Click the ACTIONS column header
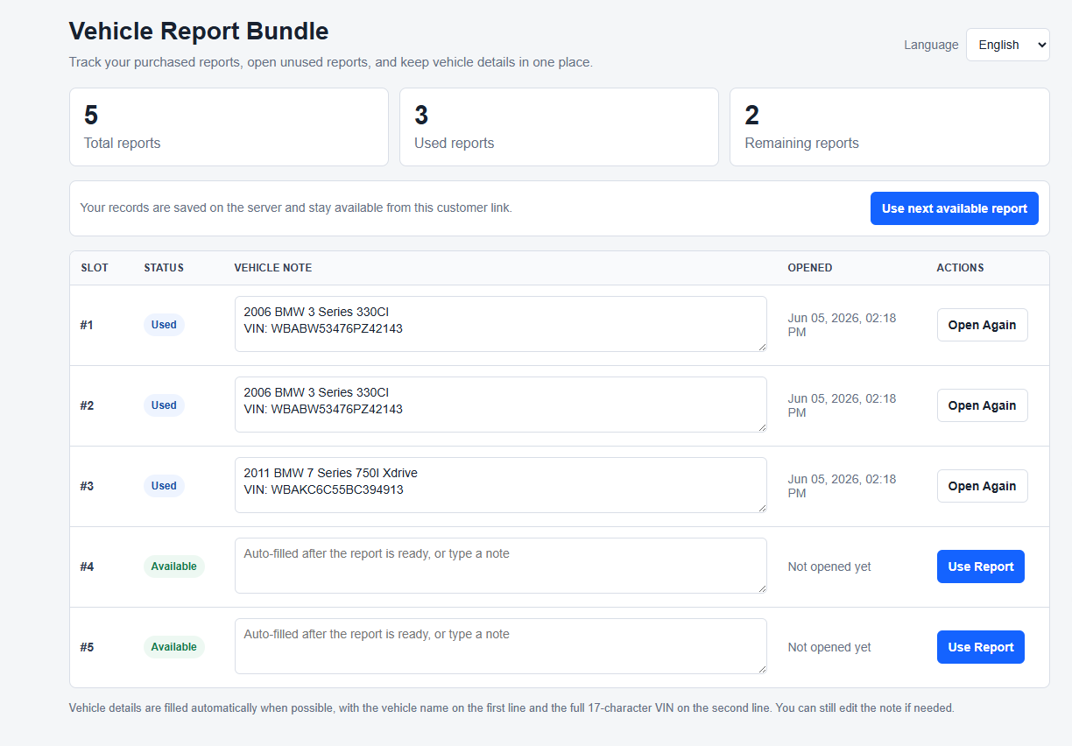This screenshot has height=746, width=1072. pyautogui.click(x=961, y=268)
